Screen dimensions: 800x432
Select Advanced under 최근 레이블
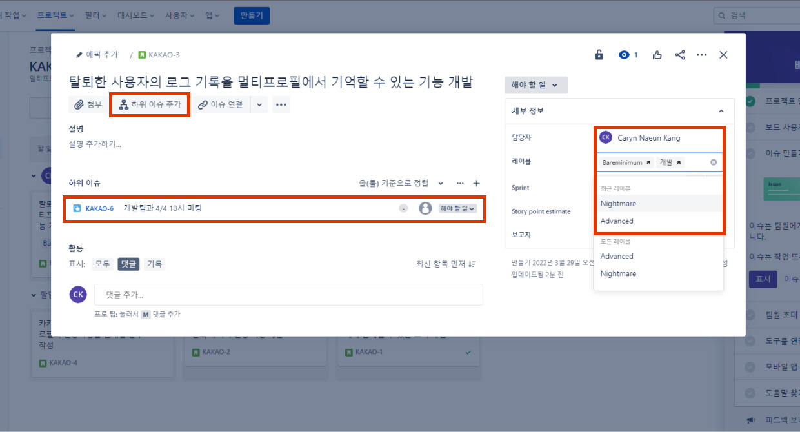658,221
